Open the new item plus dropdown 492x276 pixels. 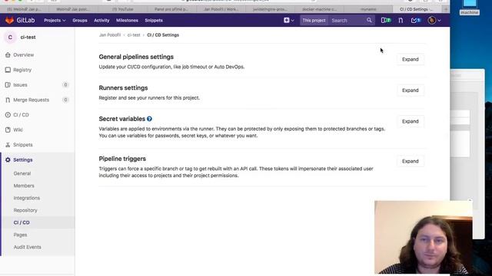[x=289, y=21]
